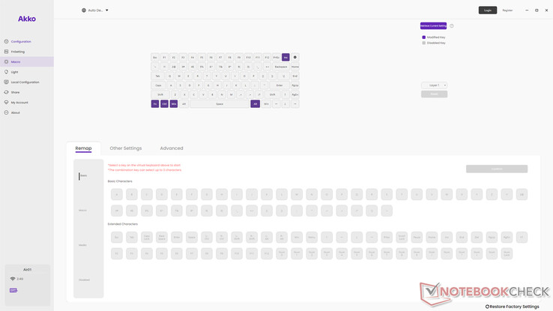Select the purple Ins key on virtual keyboard
Image resolution: width=553 pixels, height=311 pixels.
tap(285, 57)
